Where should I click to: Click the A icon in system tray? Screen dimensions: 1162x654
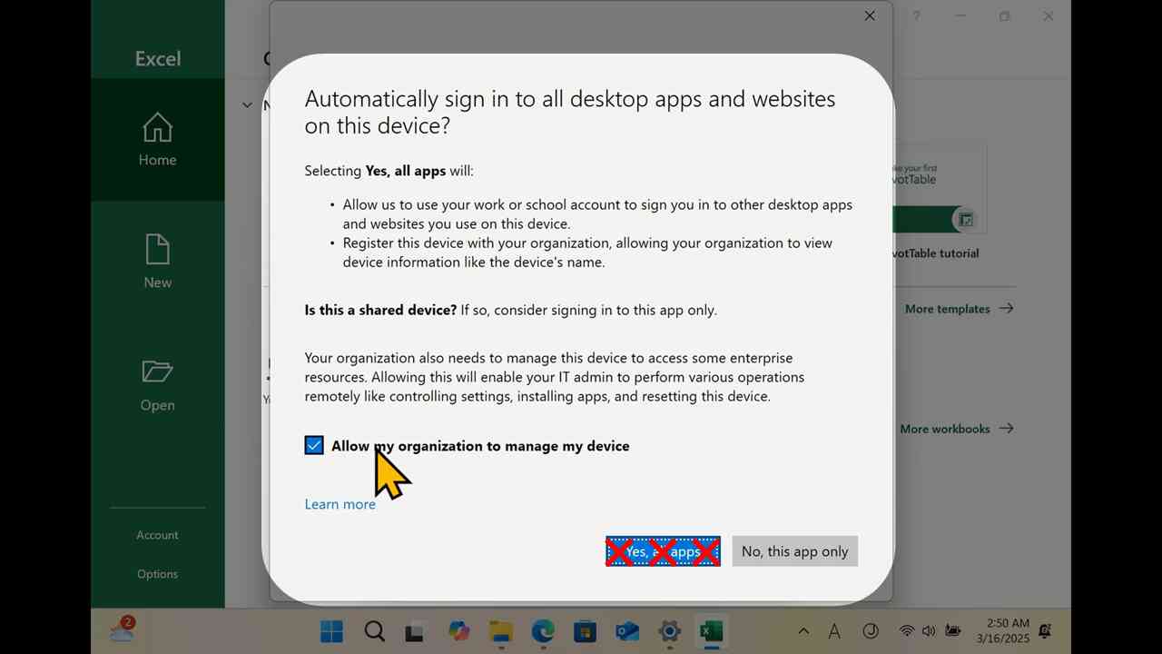tap(834, 631)
